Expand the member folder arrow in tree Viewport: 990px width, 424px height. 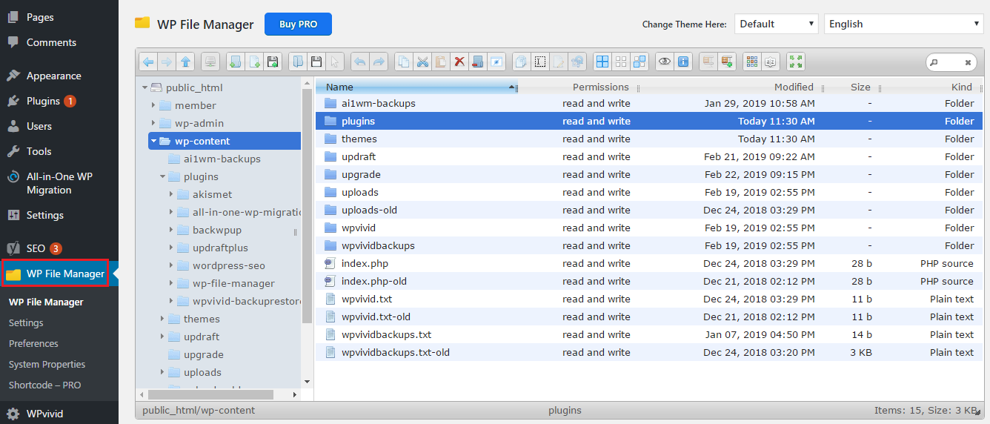(x=153, y=105)
